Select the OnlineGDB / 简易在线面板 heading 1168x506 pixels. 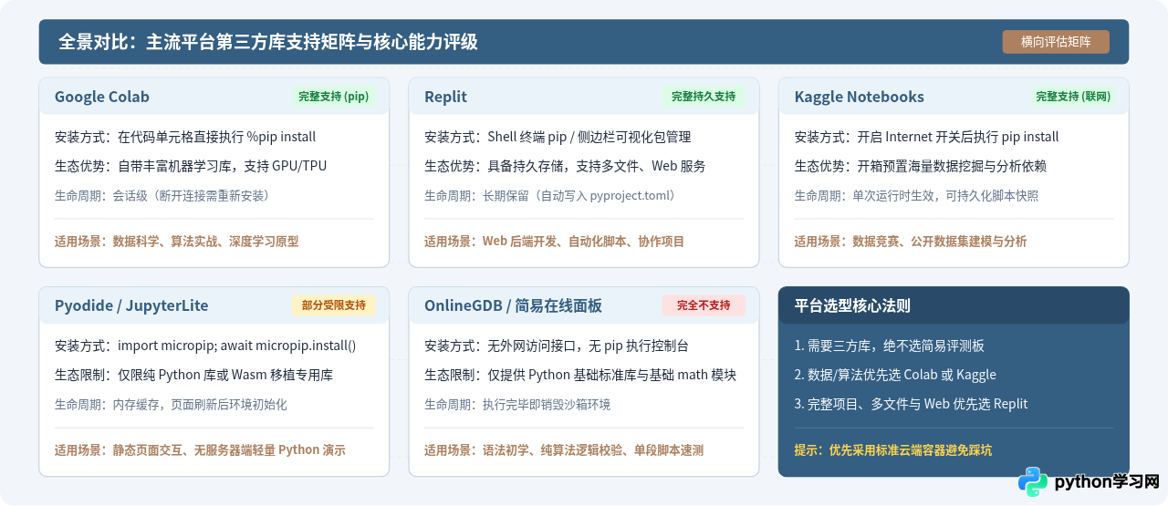pos(513,305)
